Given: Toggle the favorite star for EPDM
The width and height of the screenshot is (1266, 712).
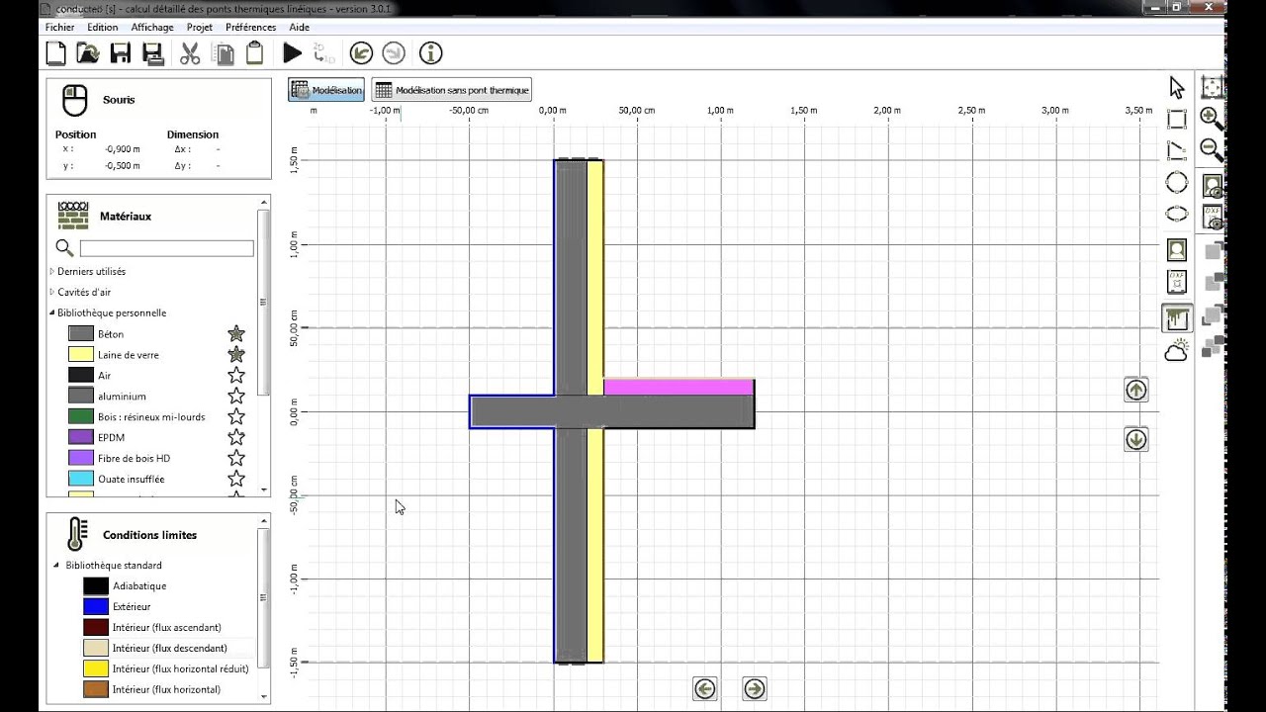Looking at the screenshot, I should tap(236, 437).
